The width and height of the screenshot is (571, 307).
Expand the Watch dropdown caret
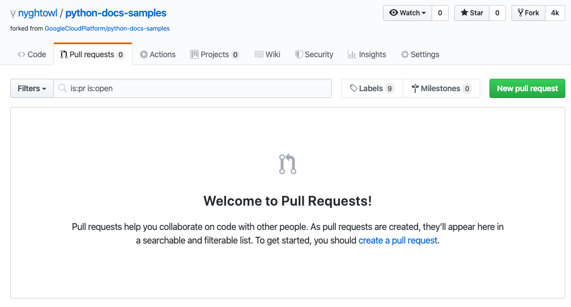tap(424, 13)
